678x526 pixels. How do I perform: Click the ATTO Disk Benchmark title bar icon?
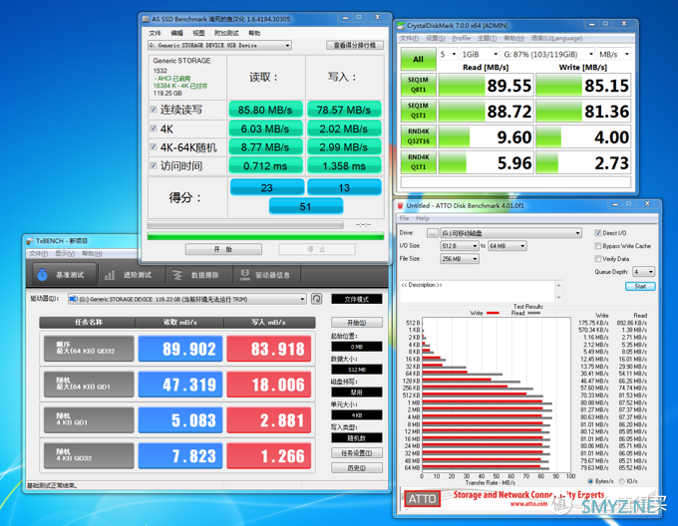point(401,206)
